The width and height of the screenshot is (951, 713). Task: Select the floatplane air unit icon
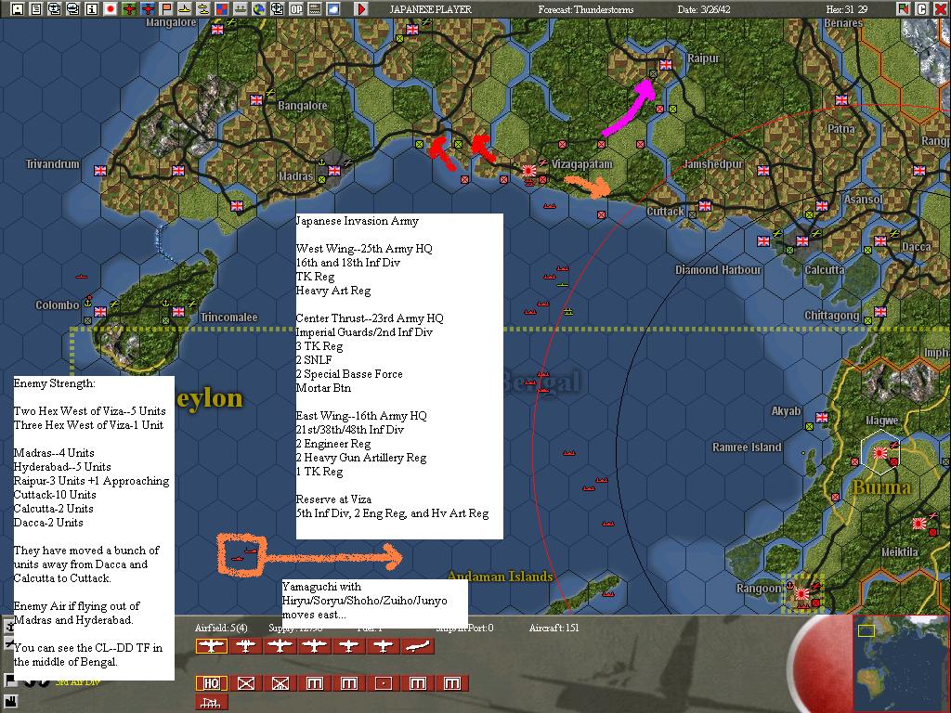418,646
